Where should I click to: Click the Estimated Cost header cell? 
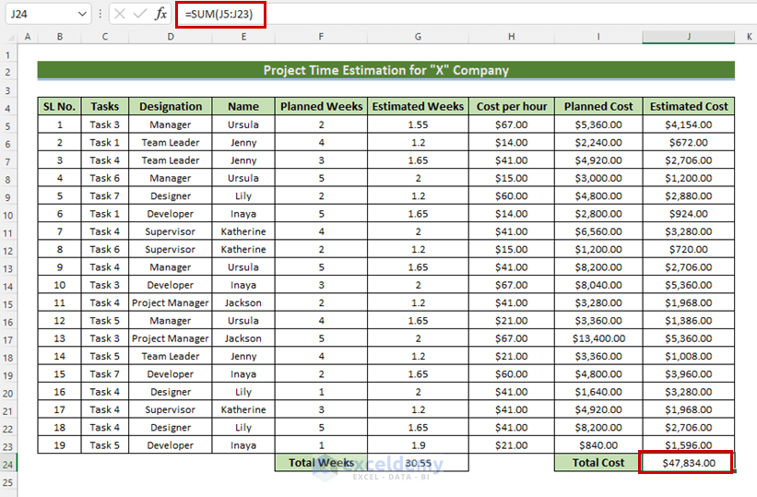pos(689,106)
